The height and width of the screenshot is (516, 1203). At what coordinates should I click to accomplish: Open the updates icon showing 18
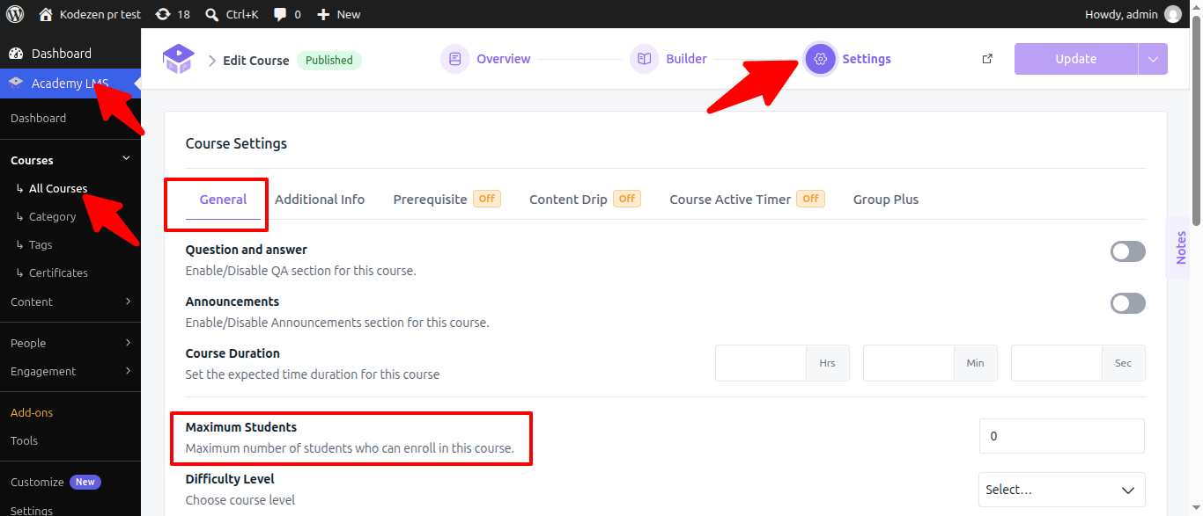(162, 14)
